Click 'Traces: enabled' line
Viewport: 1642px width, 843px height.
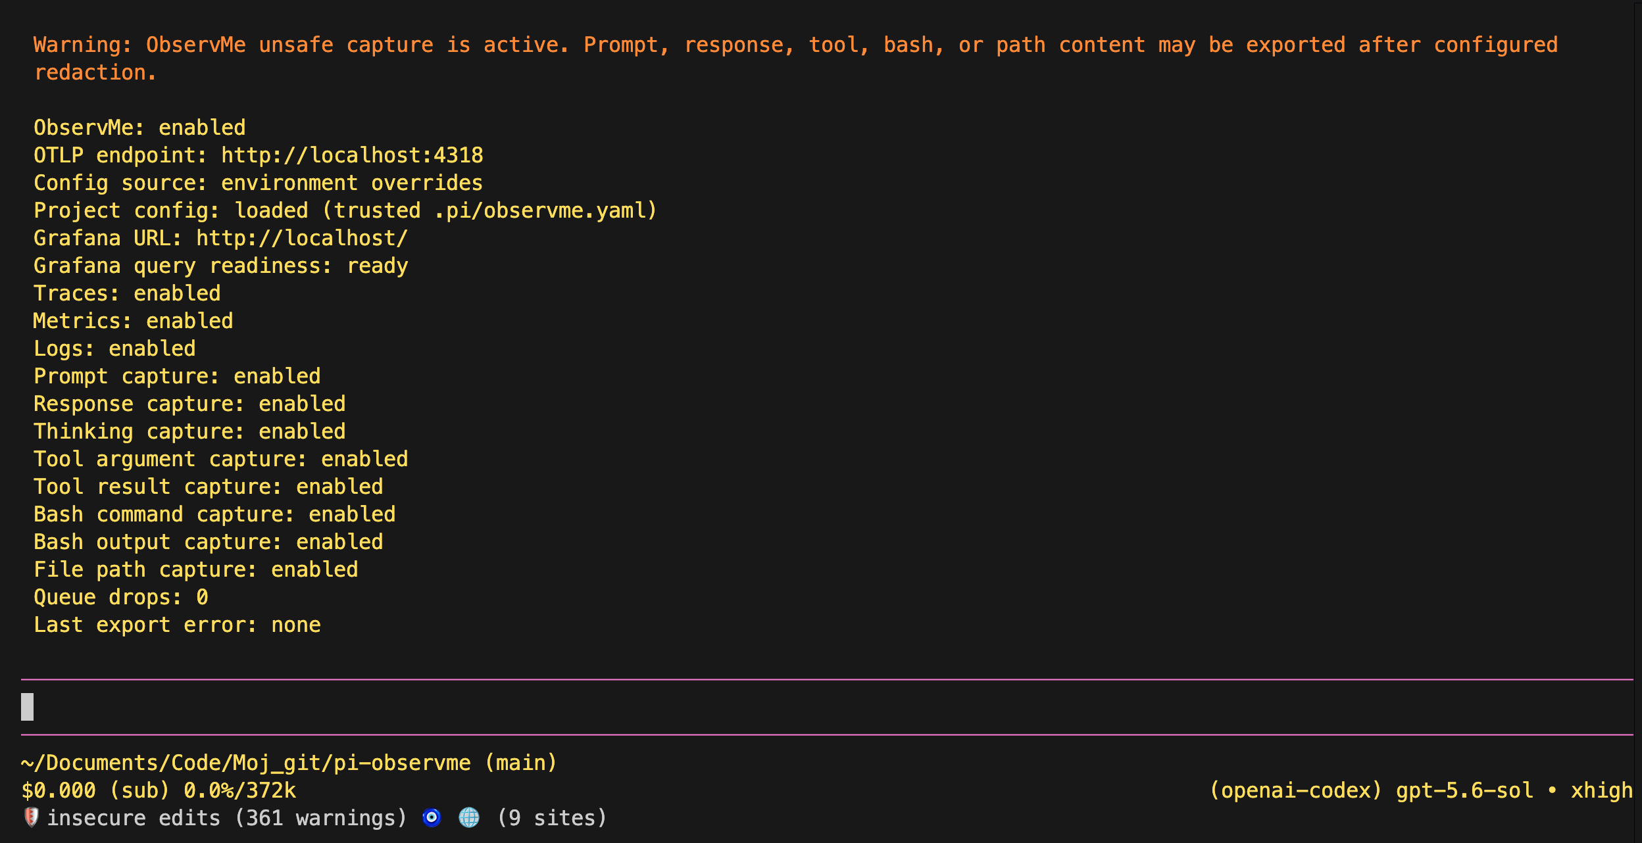[127, 293]
